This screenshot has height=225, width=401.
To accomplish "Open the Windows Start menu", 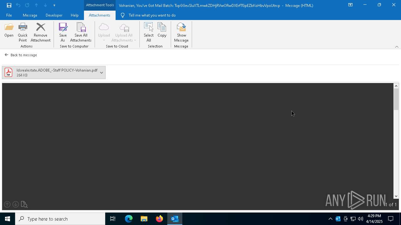I will point(8,219).
